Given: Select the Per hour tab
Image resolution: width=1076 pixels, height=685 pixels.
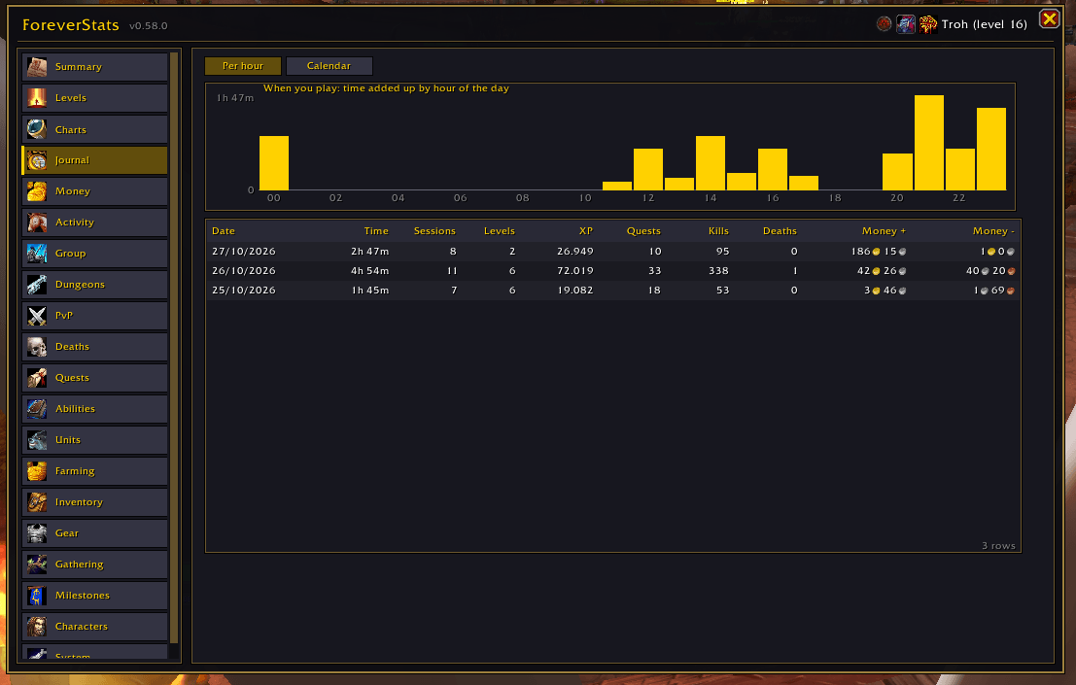Looking at the screenshot, I should click(x=243, y=66).
